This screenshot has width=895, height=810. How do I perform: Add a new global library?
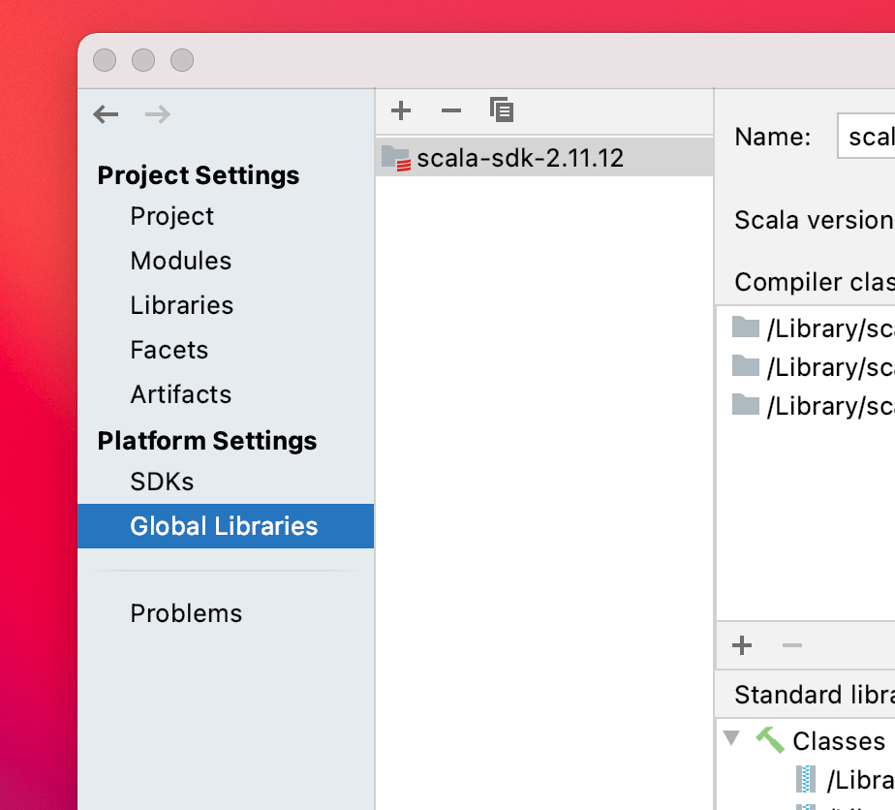[x=401, y=110]
